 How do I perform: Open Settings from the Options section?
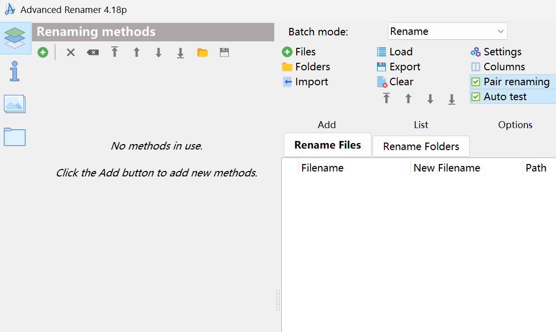501,51
